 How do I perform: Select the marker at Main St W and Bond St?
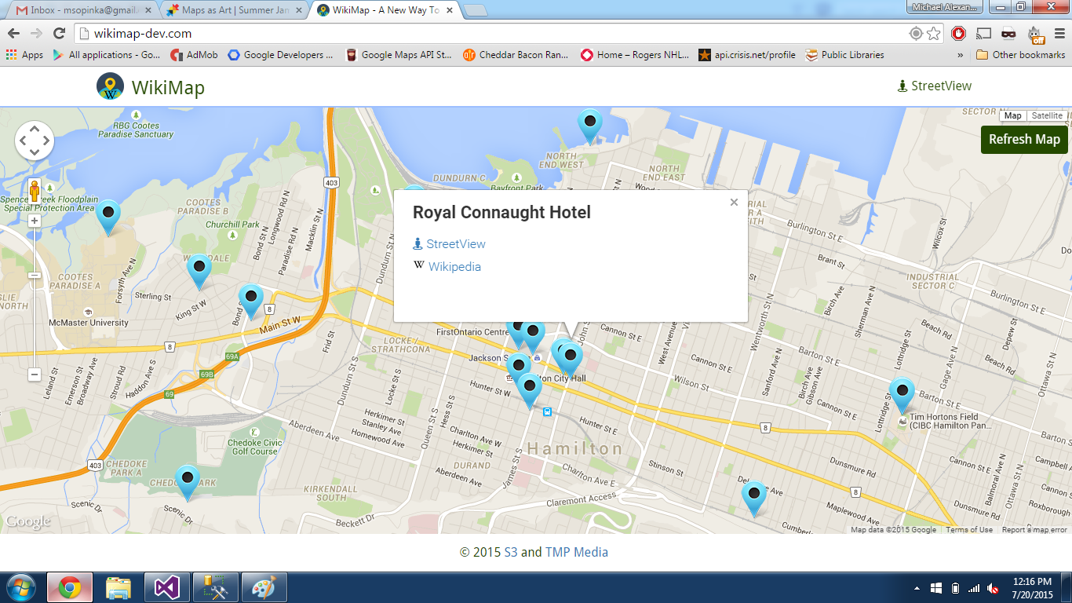click(x=250, y=301)
